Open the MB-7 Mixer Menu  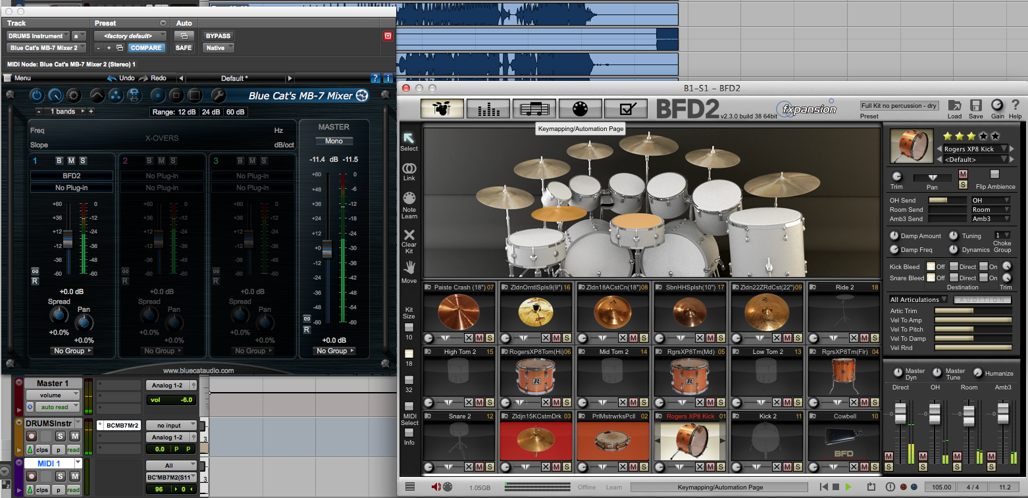(17, 78)
